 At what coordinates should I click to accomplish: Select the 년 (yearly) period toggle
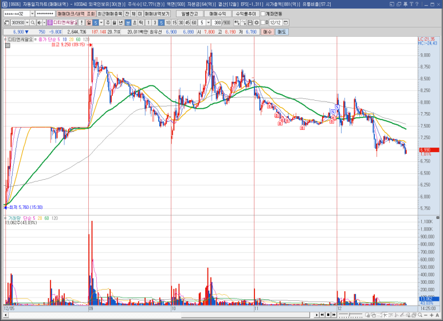121,22
